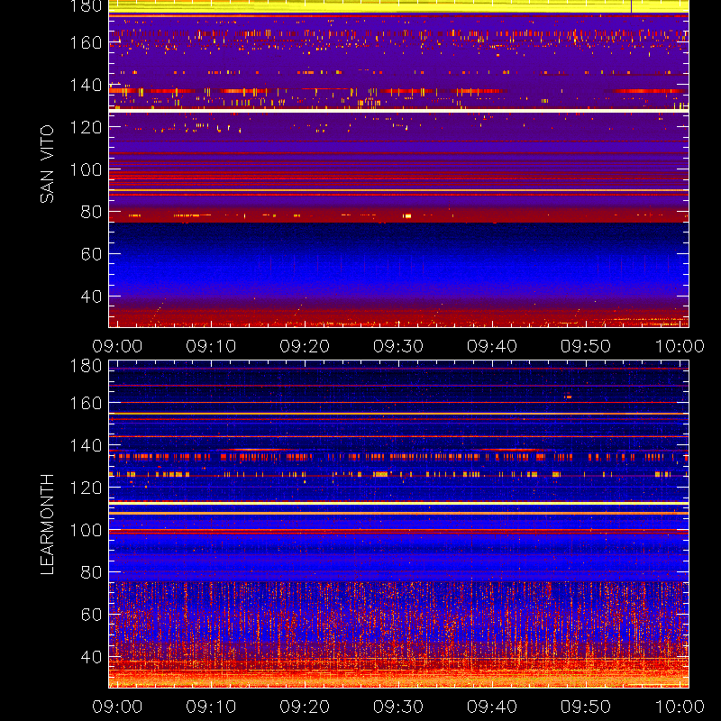Viewport: 721px width, 721px height.
Task: Select the 100 frequency tick in the Learmonth plot
Action: (x=86, y=530)
